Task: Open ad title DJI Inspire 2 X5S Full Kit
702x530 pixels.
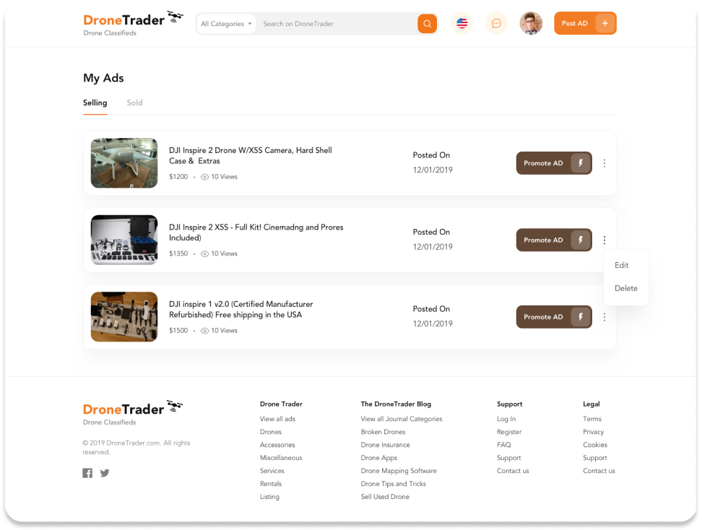Action: click(256, 233)
